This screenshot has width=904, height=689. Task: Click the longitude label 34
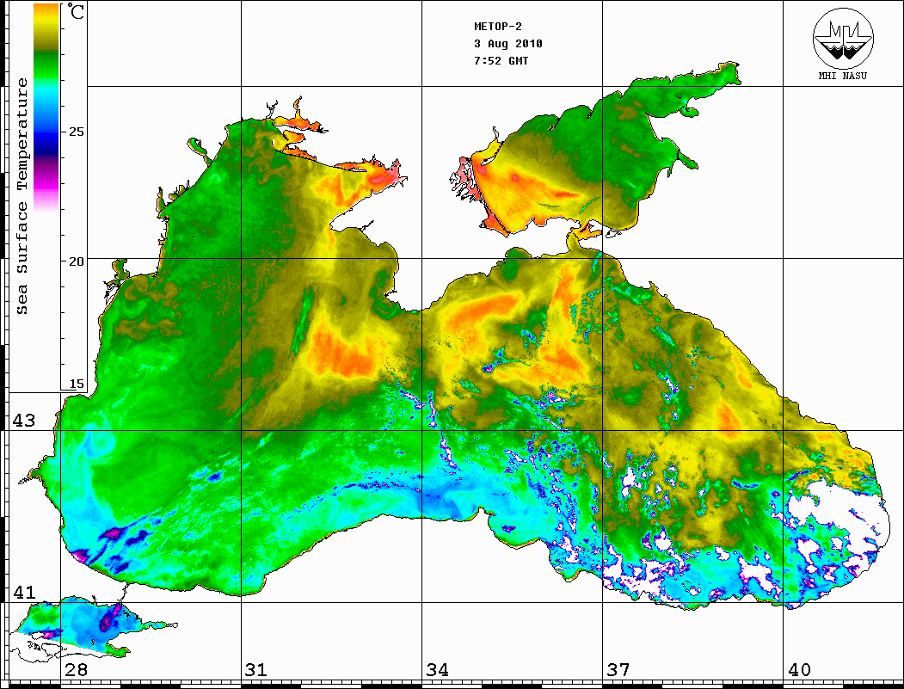click(x=437, y=669)
